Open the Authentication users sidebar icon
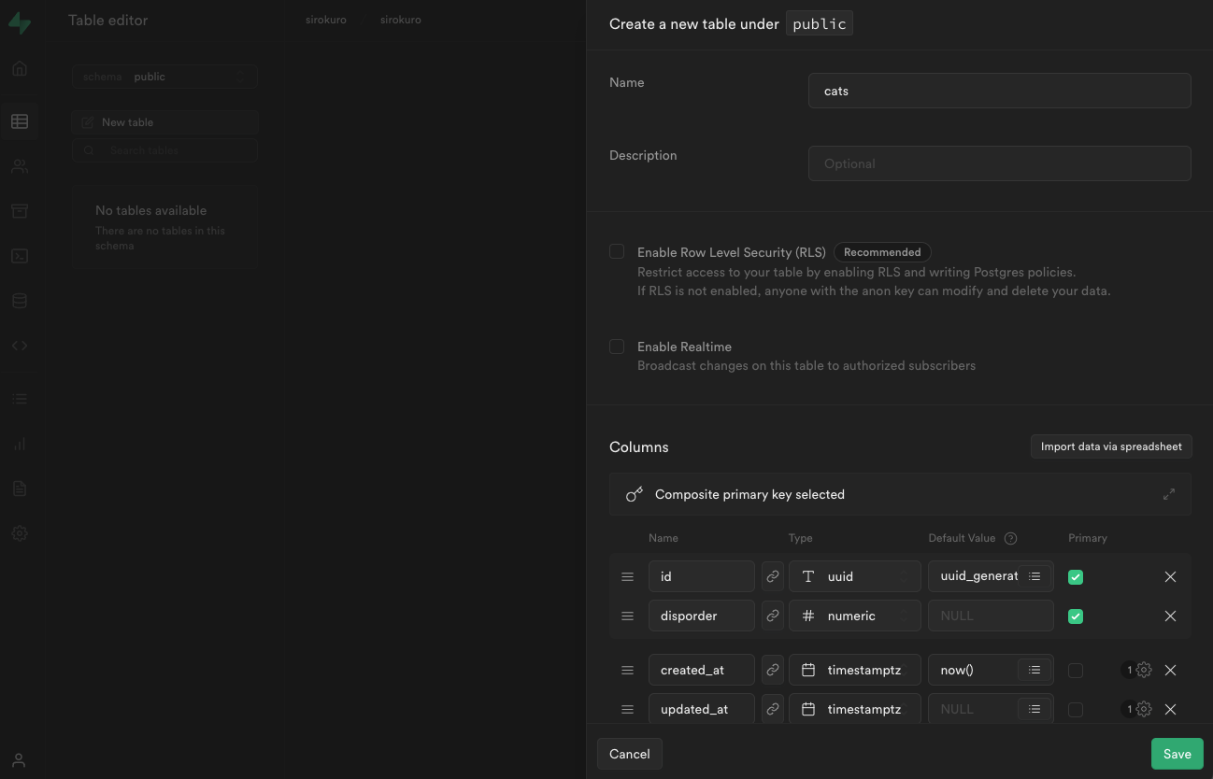The width and height of the screenshot is (1213, 779). (20, 166)
